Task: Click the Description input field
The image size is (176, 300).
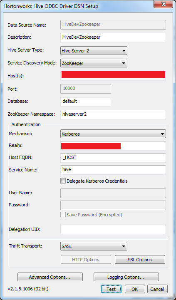Action: 113,37
